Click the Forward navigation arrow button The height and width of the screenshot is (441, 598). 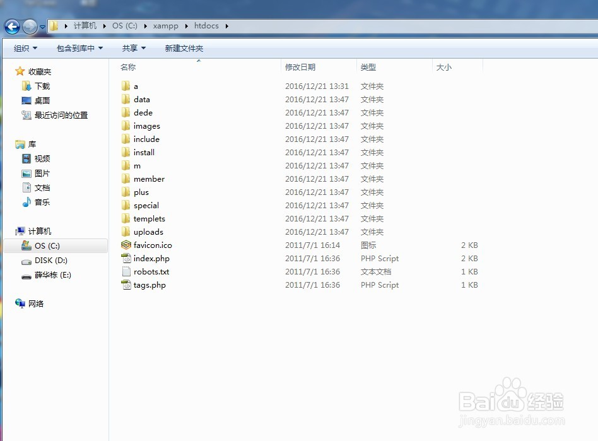pos(30,26)
